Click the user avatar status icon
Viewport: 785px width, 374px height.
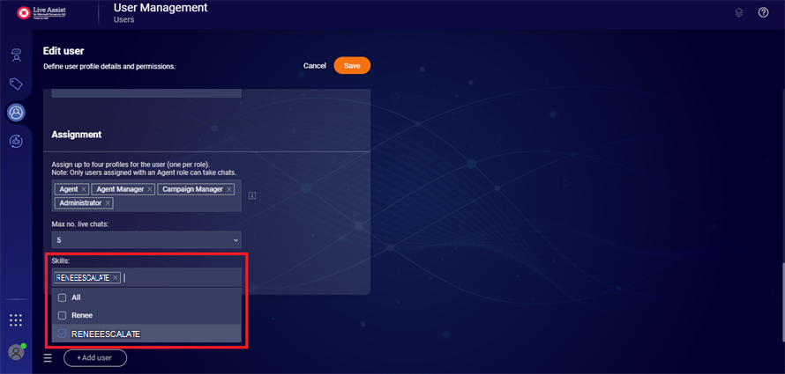(16, 352)
